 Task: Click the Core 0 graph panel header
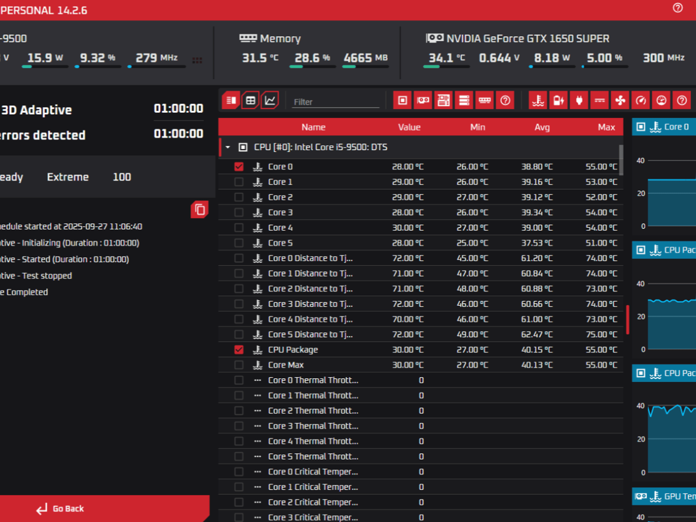(x=664, y=127)
